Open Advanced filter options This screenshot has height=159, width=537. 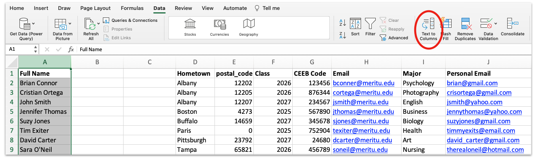[394, 38]
